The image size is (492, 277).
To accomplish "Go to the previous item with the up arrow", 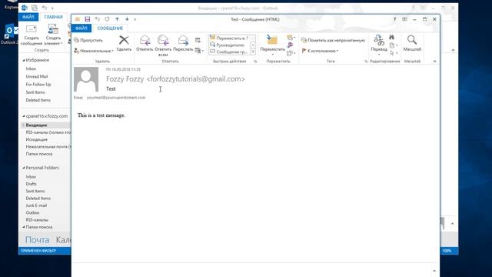I will point(117,19).
